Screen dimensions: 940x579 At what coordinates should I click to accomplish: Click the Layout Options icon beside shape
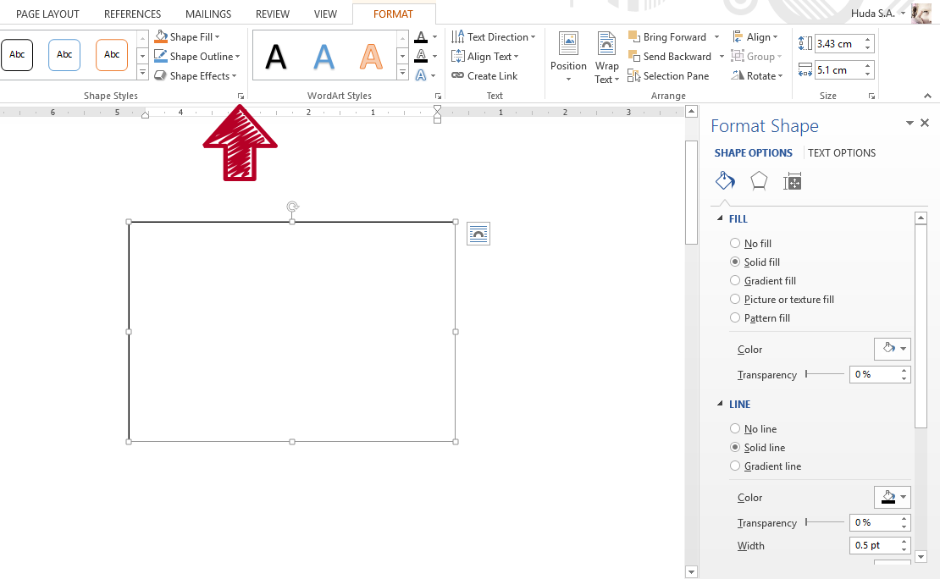click(478, 234)
